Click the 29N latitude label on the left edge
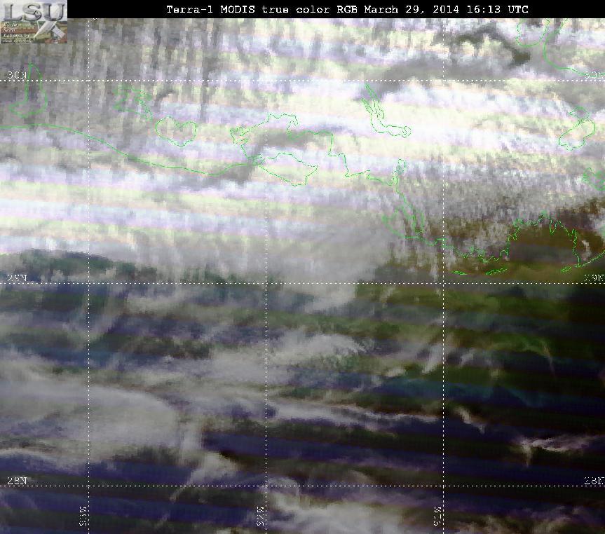Image resolution: width=605 pixels, height=534 pixels. click(x=18, y=278)
